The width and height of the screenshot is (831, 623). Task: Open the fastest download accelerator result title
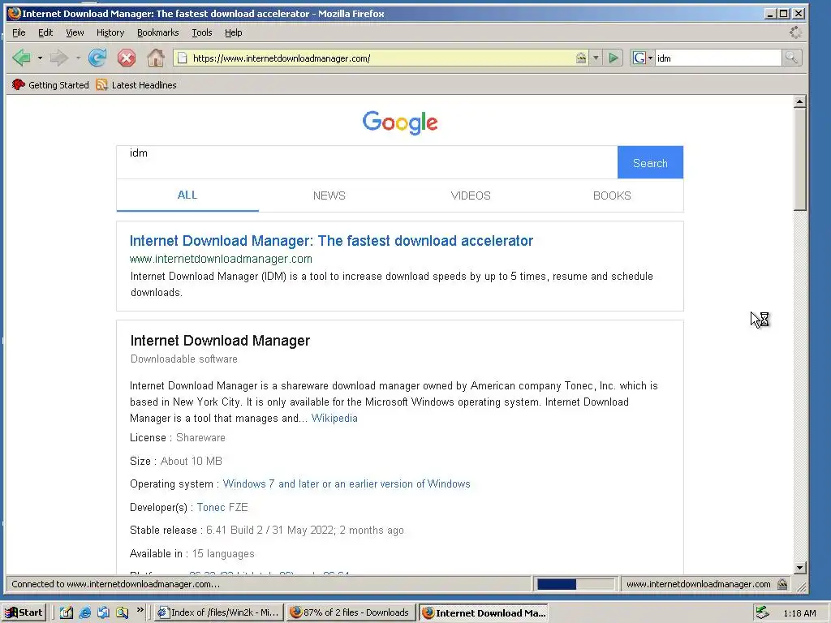(x=331, y=240)
